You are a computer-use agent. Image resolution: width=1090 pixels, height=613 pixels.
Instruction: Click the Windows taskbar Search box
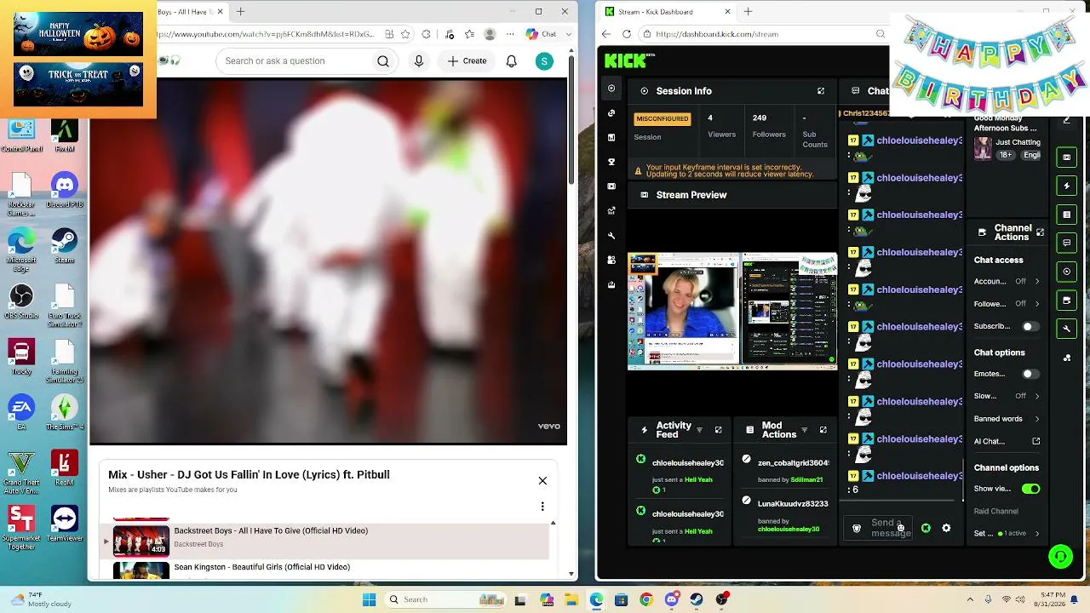tap(447, 599)
